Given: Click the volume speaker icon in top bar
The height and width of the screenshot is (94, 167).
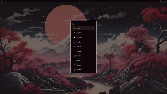Looking at the screenshot, I should [163, 1].
